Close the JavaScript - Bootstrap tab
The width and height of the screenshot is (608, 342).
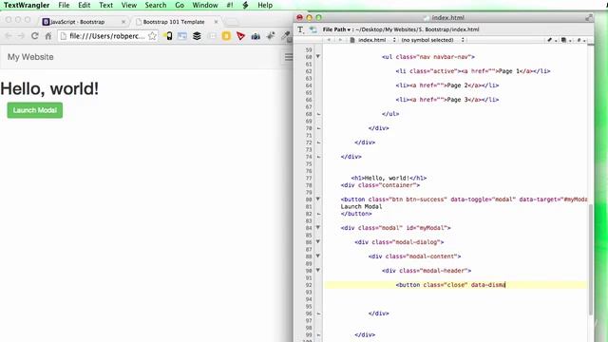pyautogui.click(x=123, y=22)
